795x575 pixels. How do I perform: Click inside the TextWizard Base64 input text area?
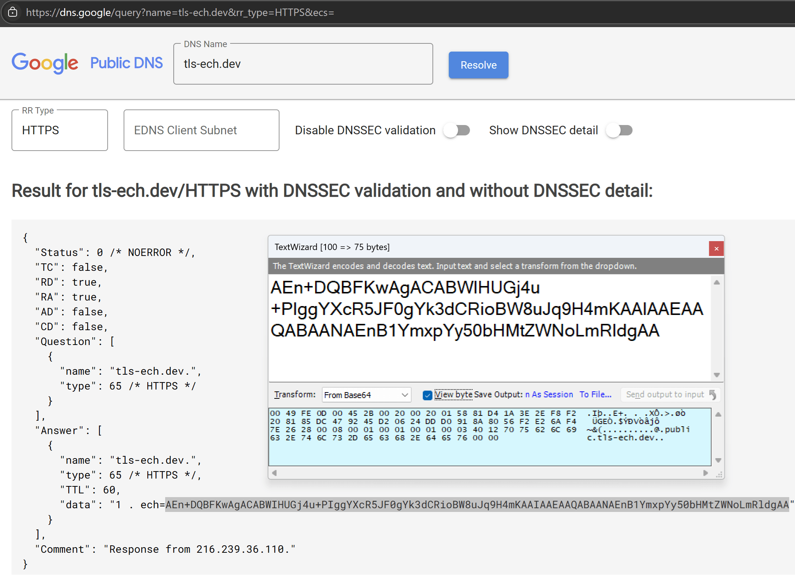[x=490, y=328]
